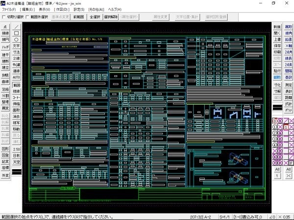Open the 図形 figure library tool
Viewport: 294px width, 220px height.
[5, 149]
